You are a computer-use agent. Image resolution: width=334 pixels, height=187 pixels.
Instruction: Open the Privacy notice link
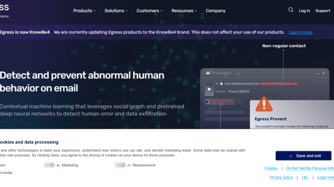coord(281,178)
